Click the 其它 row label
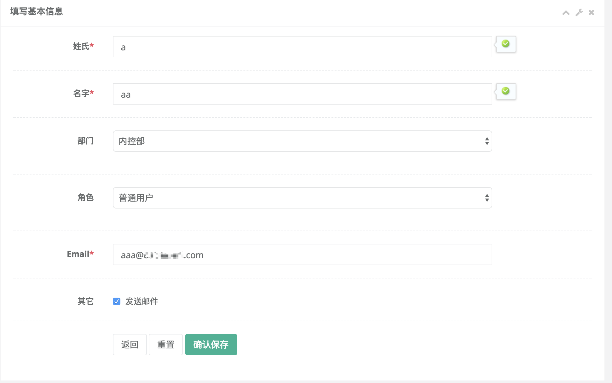The height and width of the screenshot is (383, 612). pos(86,301)
